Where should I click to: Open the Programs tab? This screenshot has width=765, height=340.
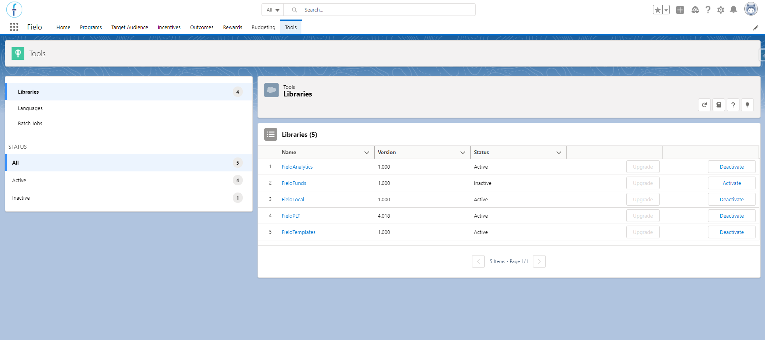[91, 28]
